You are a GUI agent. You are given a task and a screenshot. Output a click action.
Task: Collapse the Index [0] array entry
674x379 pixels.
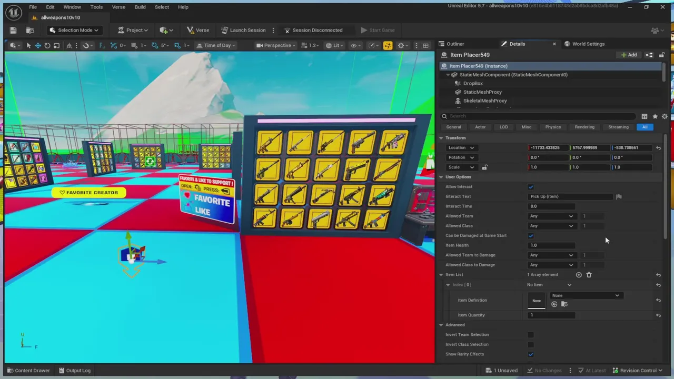pyautogui.click(x=448, y=285)
